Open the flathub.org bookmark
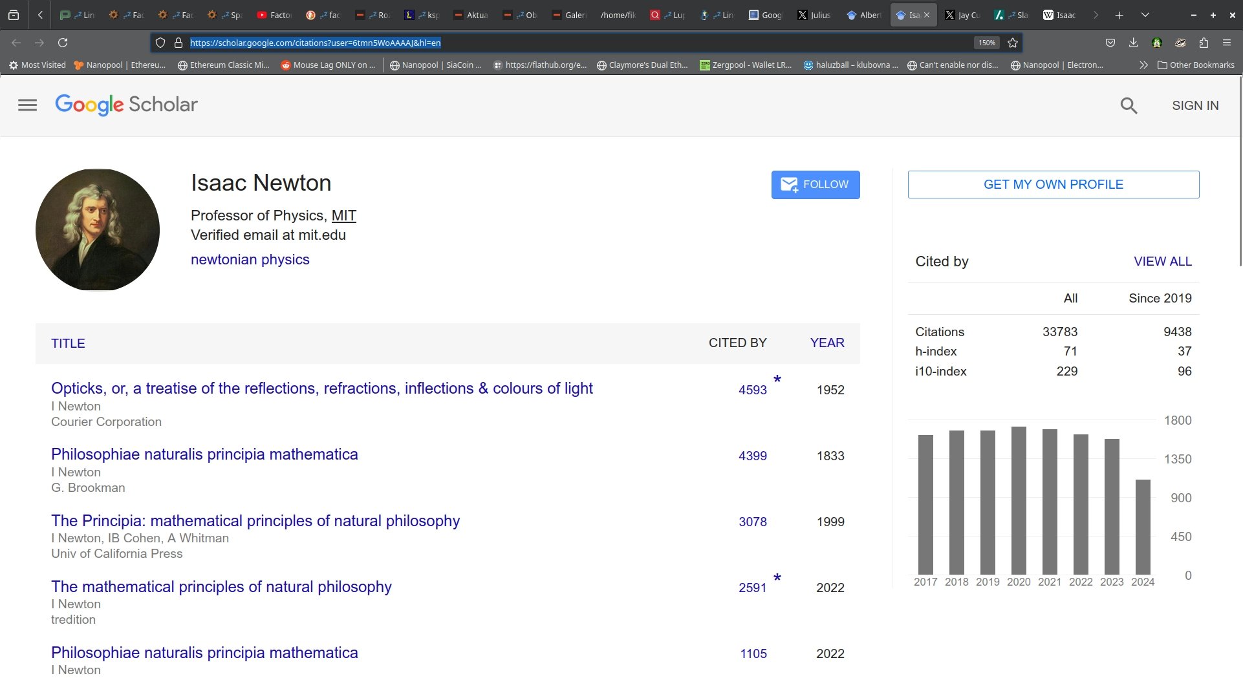The width and height of the screenshot is (1243, 680). pyautogui.click(x=540, y=65)
